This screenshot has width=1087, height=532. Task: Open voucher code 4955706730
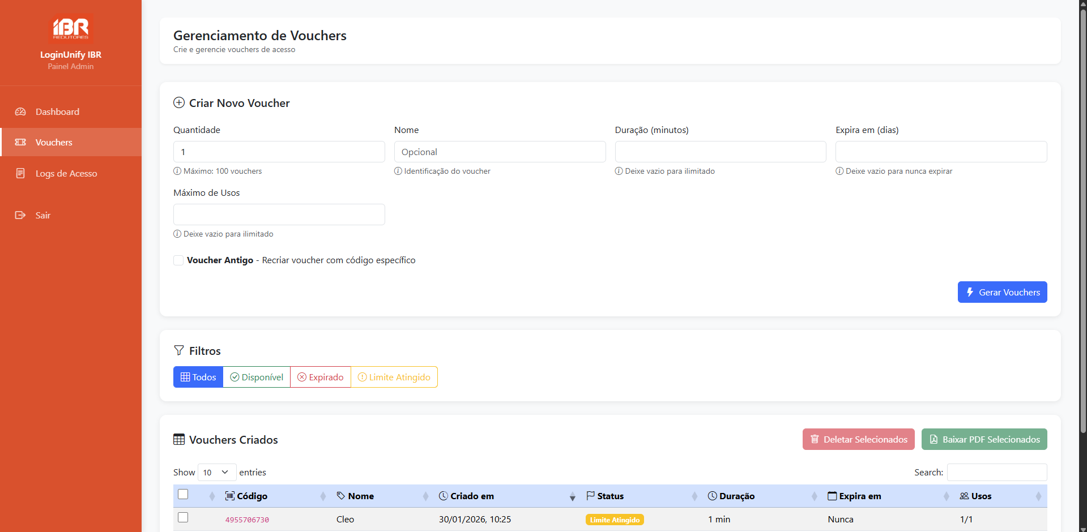coord(247,519)
